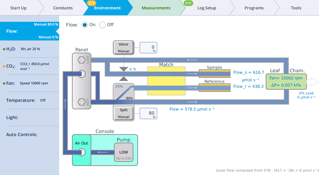Click the REF hexagon port on Panel

coord(81,102)
